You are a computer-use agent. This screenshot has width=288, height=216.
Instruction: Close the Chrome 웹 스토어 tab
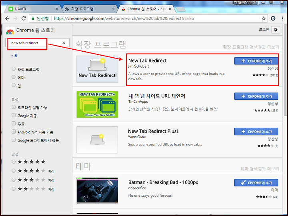click(170, 9)
